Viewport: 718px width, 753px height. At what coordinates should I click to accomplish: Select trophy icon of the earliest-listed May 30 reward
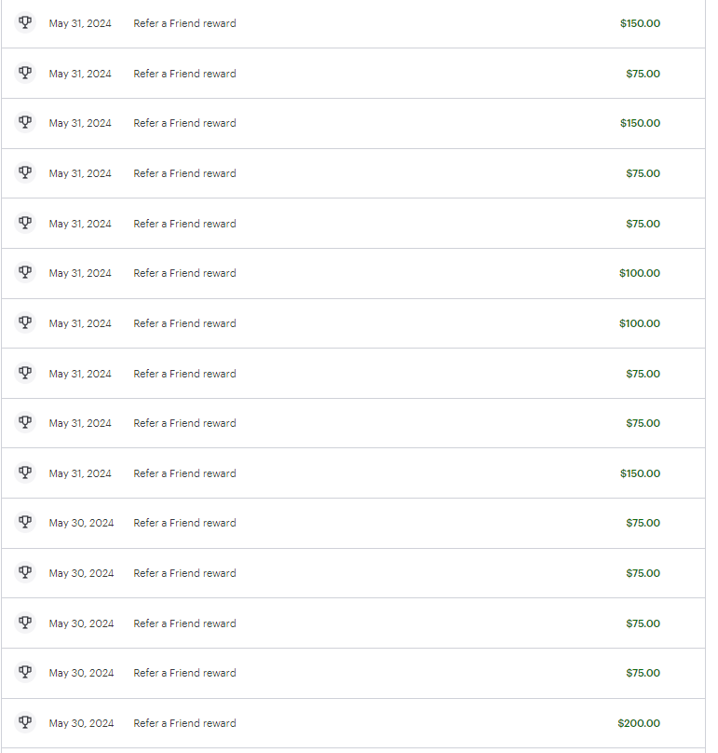pyautogui.click(x=25, y=522)
